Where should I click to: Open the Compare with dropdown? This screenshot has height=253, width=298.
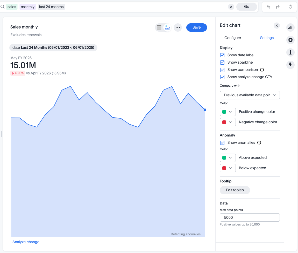[250, 95]
